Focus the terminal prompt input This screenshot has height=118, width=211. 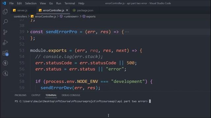pyautogui.click(x=150, y=101)
